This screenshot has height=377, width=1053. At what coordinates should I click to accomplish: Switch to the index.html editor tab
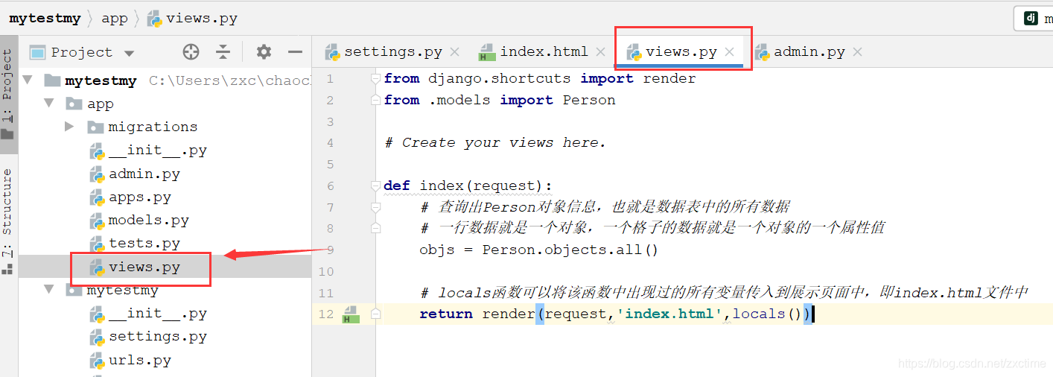click(x=544, y=52)
